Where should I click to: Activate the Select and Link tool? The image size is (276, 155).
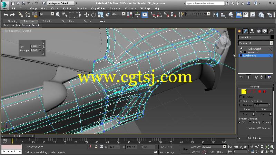[21, 15]
